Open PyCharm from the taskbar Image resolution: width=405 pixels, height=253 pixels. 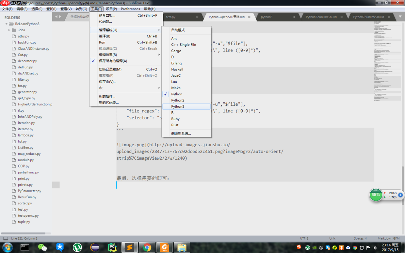(112, 247)
